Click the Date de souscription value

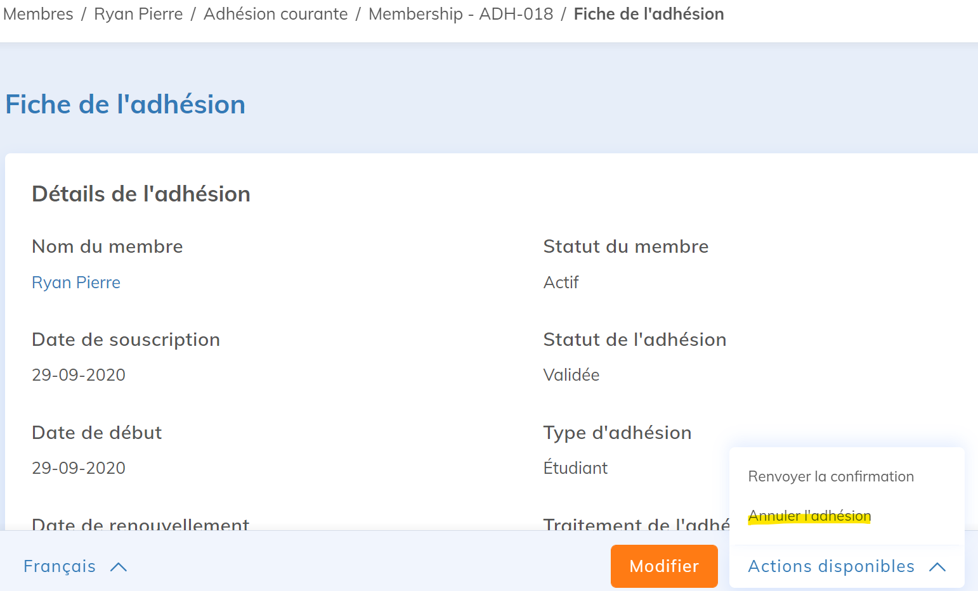[79, 375]
